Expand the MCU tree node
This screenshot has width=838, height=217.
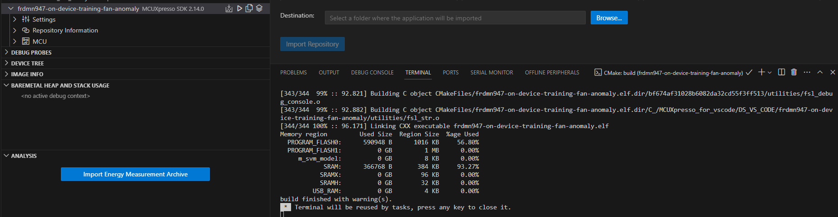click(x=14, y=41)
